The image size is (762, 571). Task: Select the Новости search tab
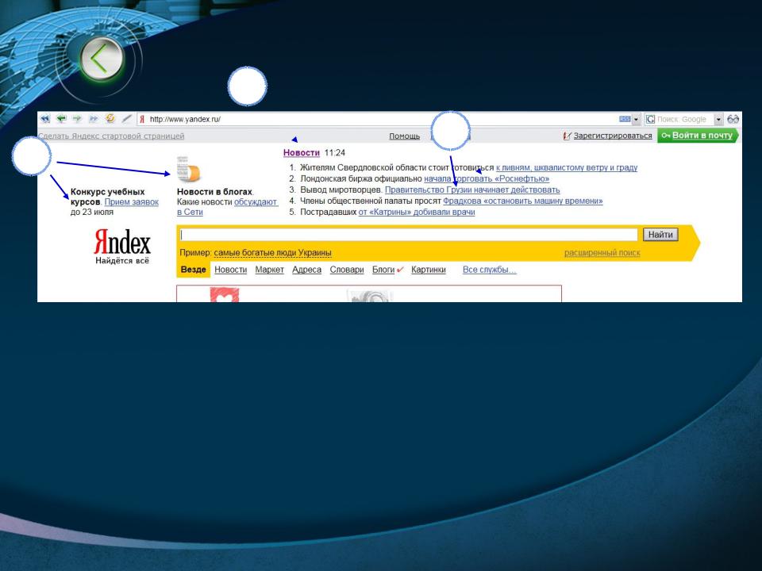[231, 270]
